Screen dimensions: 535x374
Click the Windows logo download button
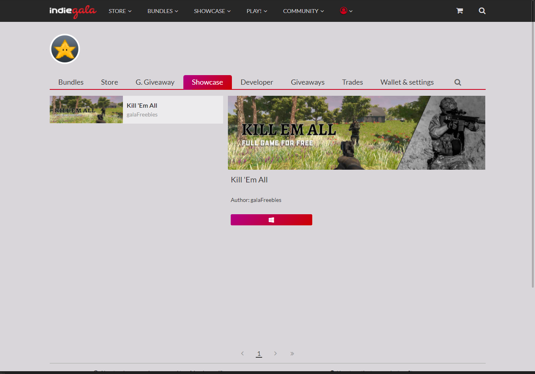pos(271,220)
